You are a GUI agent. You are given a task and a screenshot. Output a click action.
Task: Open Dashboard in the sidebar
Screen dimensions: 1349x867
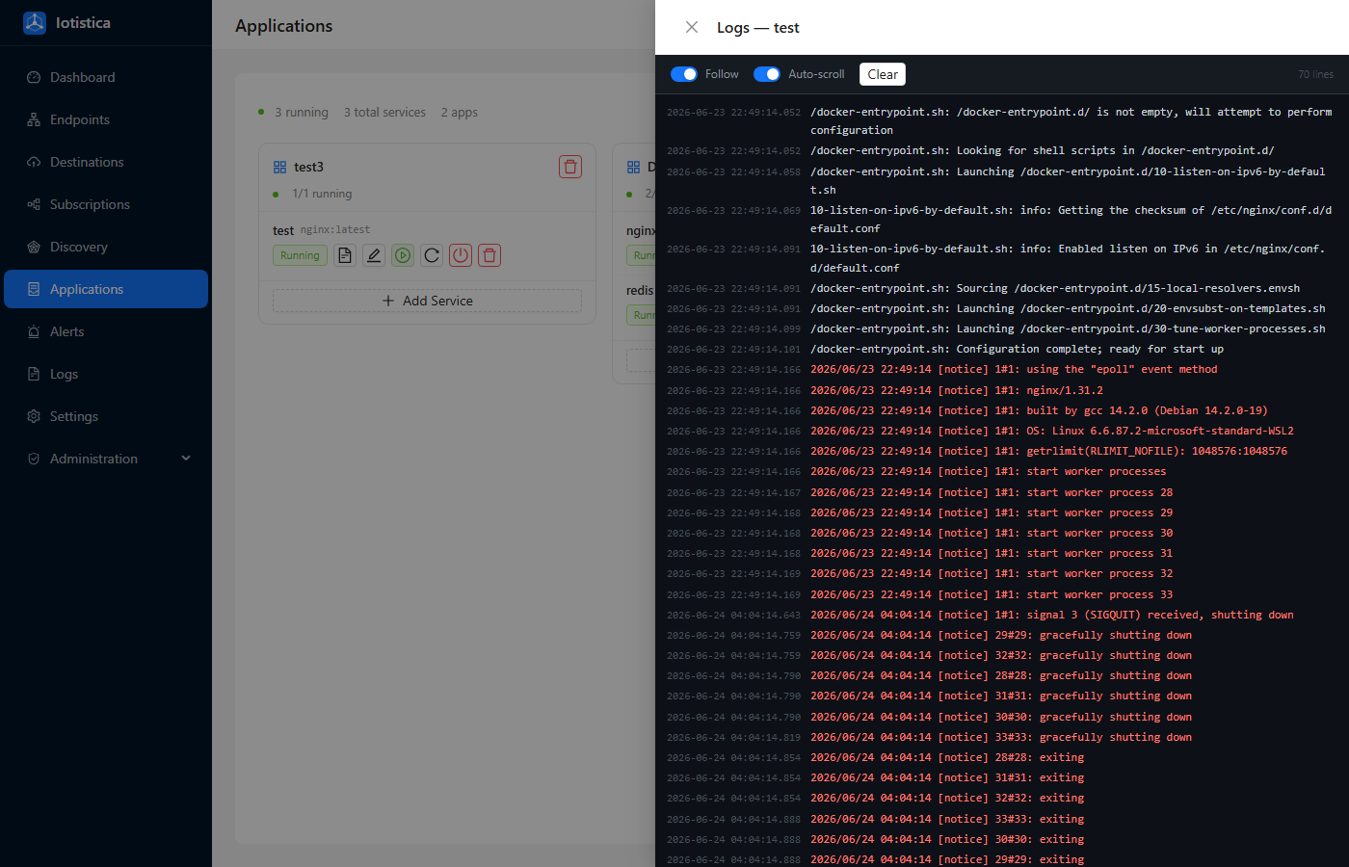[x=106, y=77]
